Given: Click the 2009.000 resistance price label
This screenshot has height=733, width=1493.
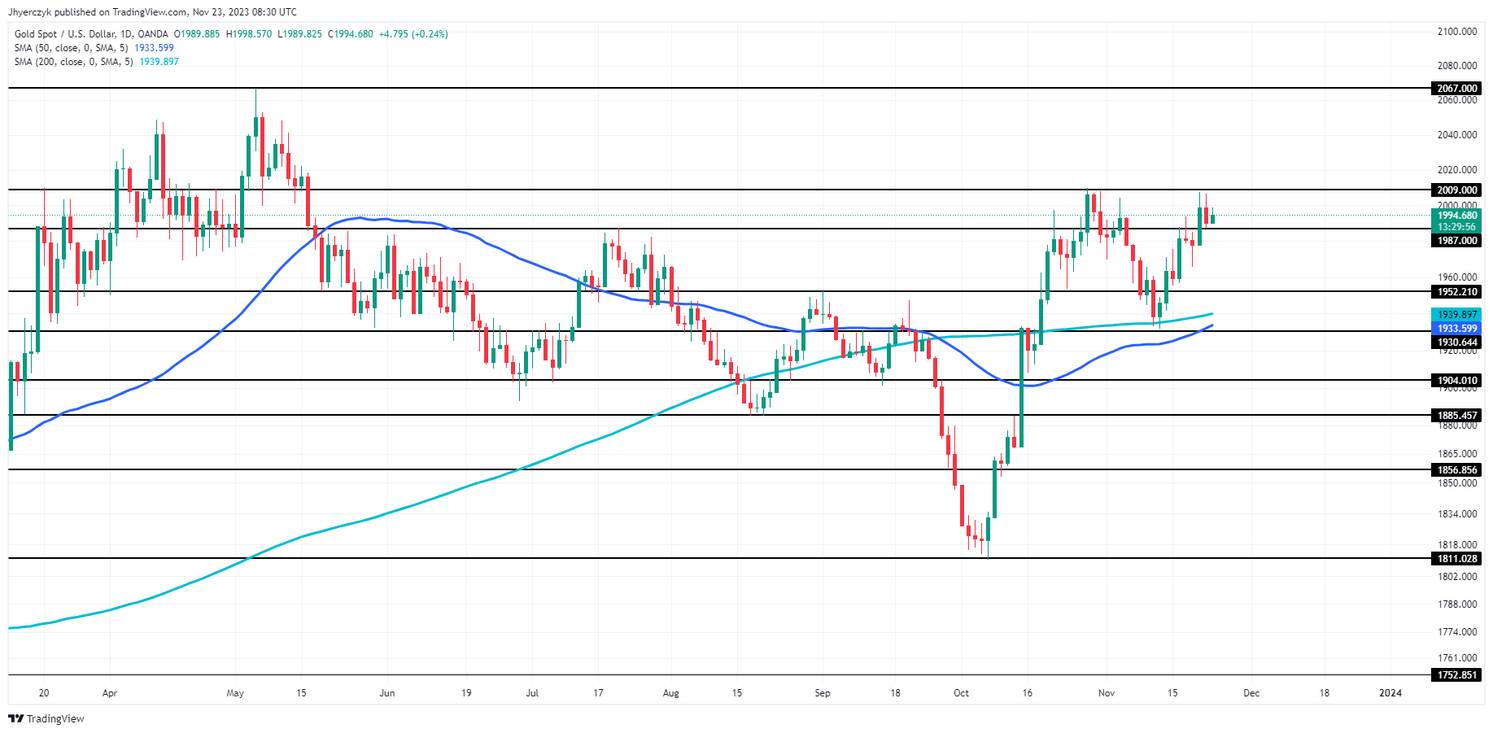Looking at the screenshot, I should 1456,190.
